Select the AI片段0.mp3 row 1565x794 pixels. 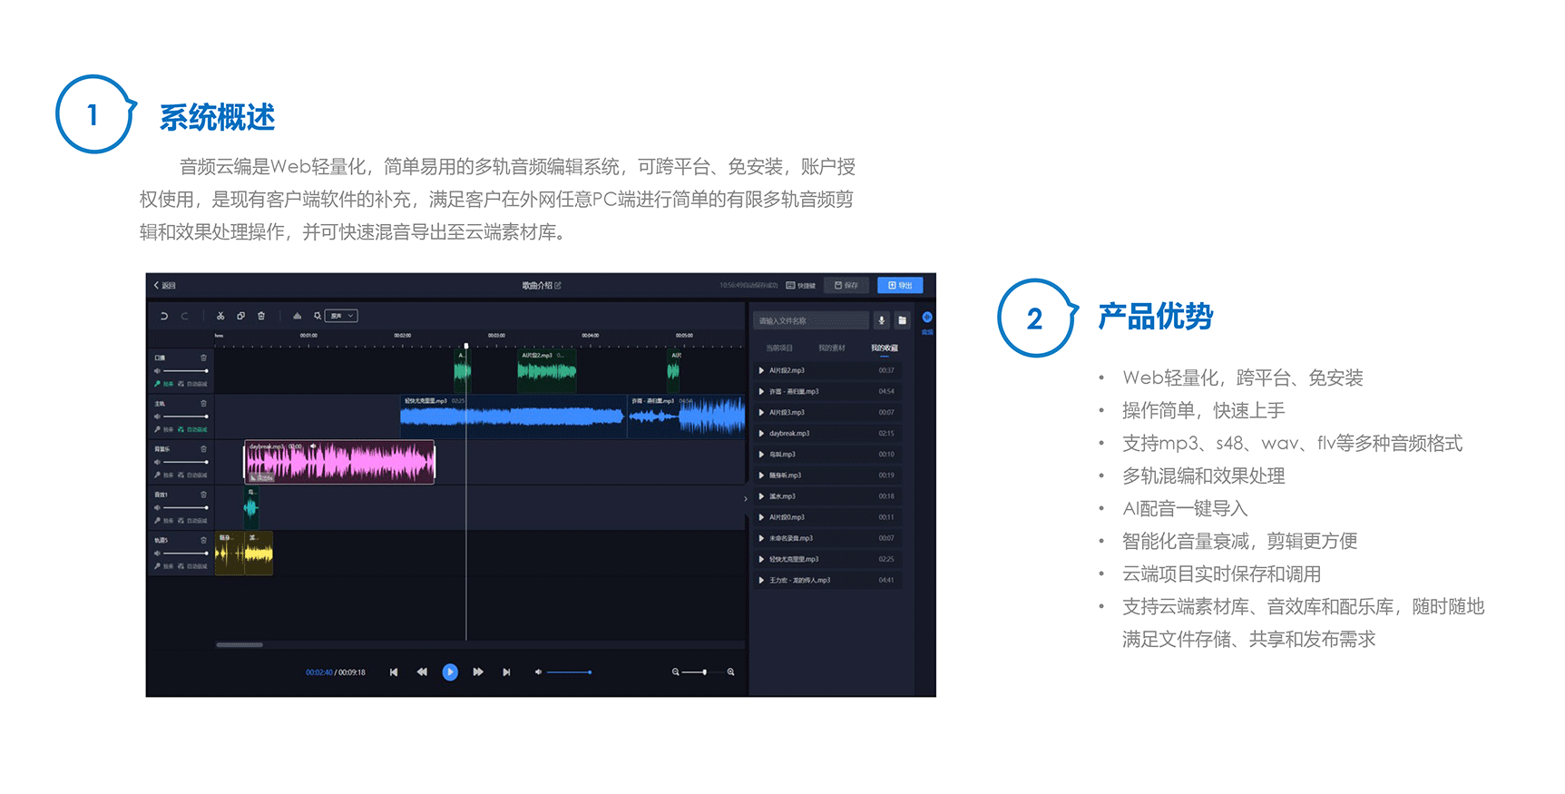[x=827, y=517]
